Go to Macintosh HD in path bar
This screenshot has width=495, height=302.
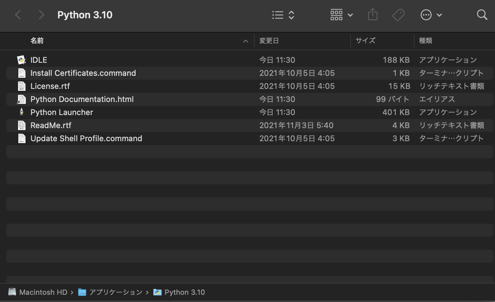point(43,292)
